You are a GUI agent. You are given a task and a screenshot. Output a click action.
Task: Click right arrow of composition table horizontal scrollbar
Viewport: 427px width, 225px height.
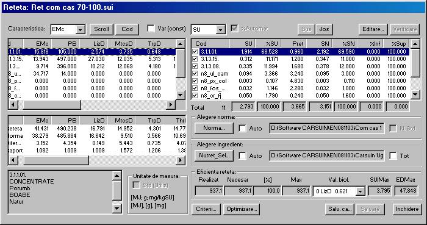(x=171, y=104)
